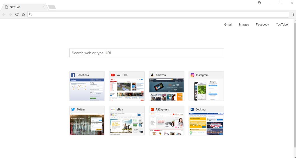Click the browser back arrow
This screenshot has height=158, width=296.
tap(4, 14)
